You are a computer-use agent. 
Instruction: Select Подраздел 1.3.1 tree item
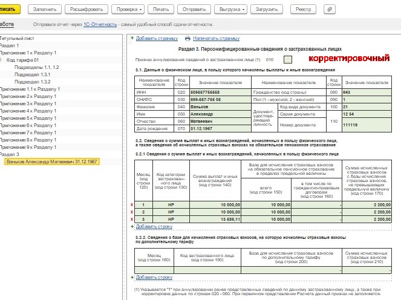click(32, 74)
